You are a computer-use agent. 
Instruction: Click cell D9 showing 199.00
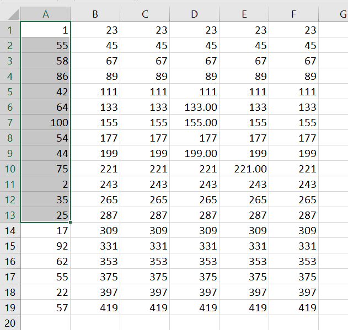[194, 154]
